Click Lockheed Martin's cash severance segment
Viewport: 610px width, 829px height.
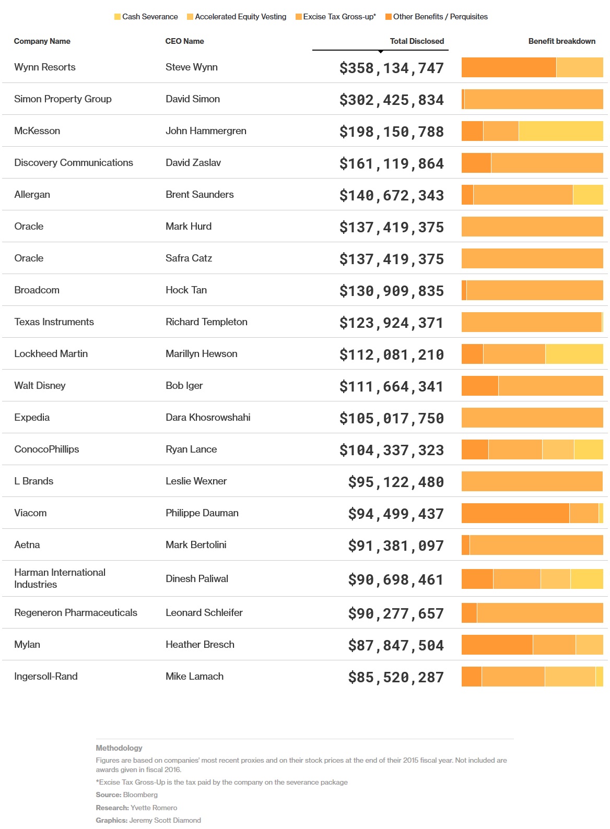click(574, 354)
